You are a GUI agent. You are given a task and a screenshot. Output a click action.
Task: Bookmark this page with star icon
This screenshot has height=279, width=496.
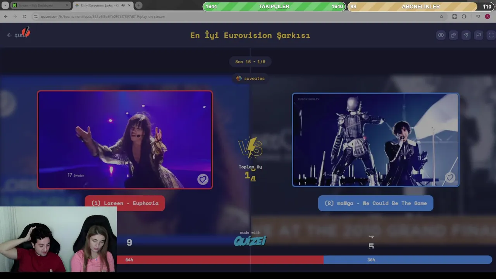pos(441,16)
